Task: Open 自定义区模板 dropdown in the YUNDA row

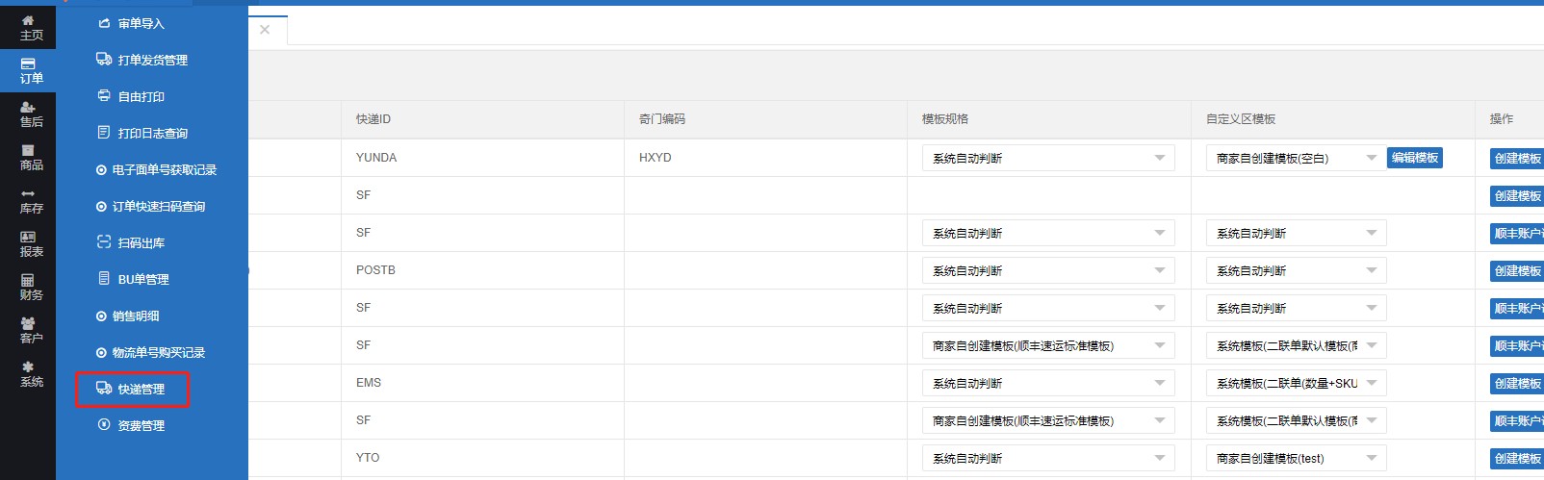Action: tap(1295, 158)
